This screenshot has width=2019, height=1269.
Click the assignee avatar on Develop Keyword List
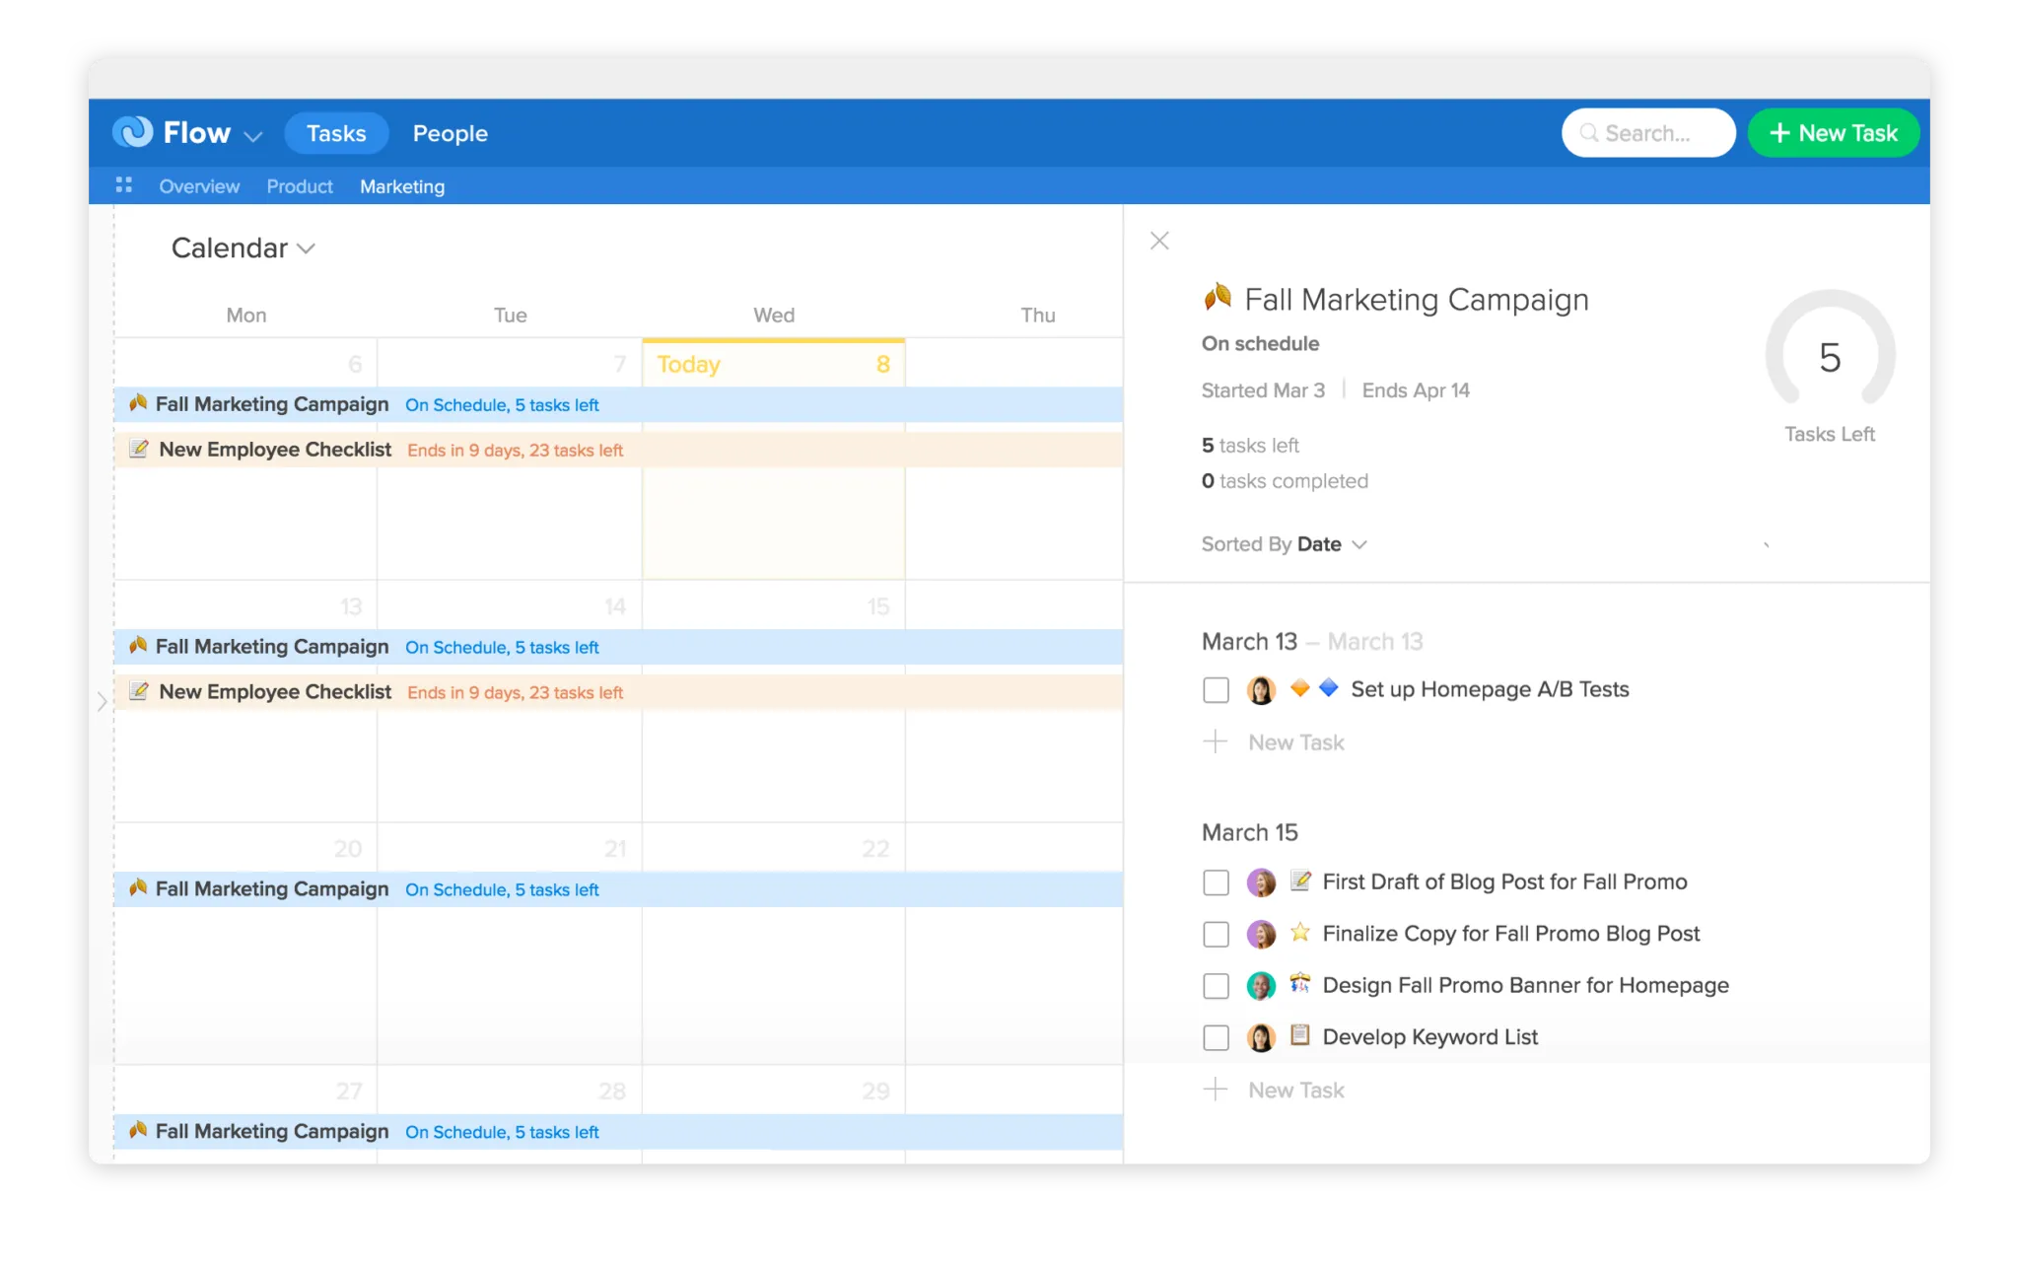1261,1036
